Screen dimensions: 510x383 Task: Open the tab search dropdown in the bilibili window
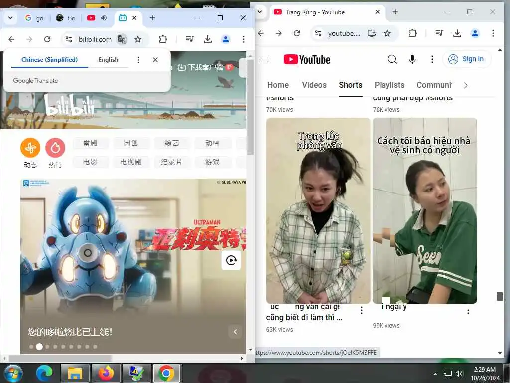[x=10, y=18]
